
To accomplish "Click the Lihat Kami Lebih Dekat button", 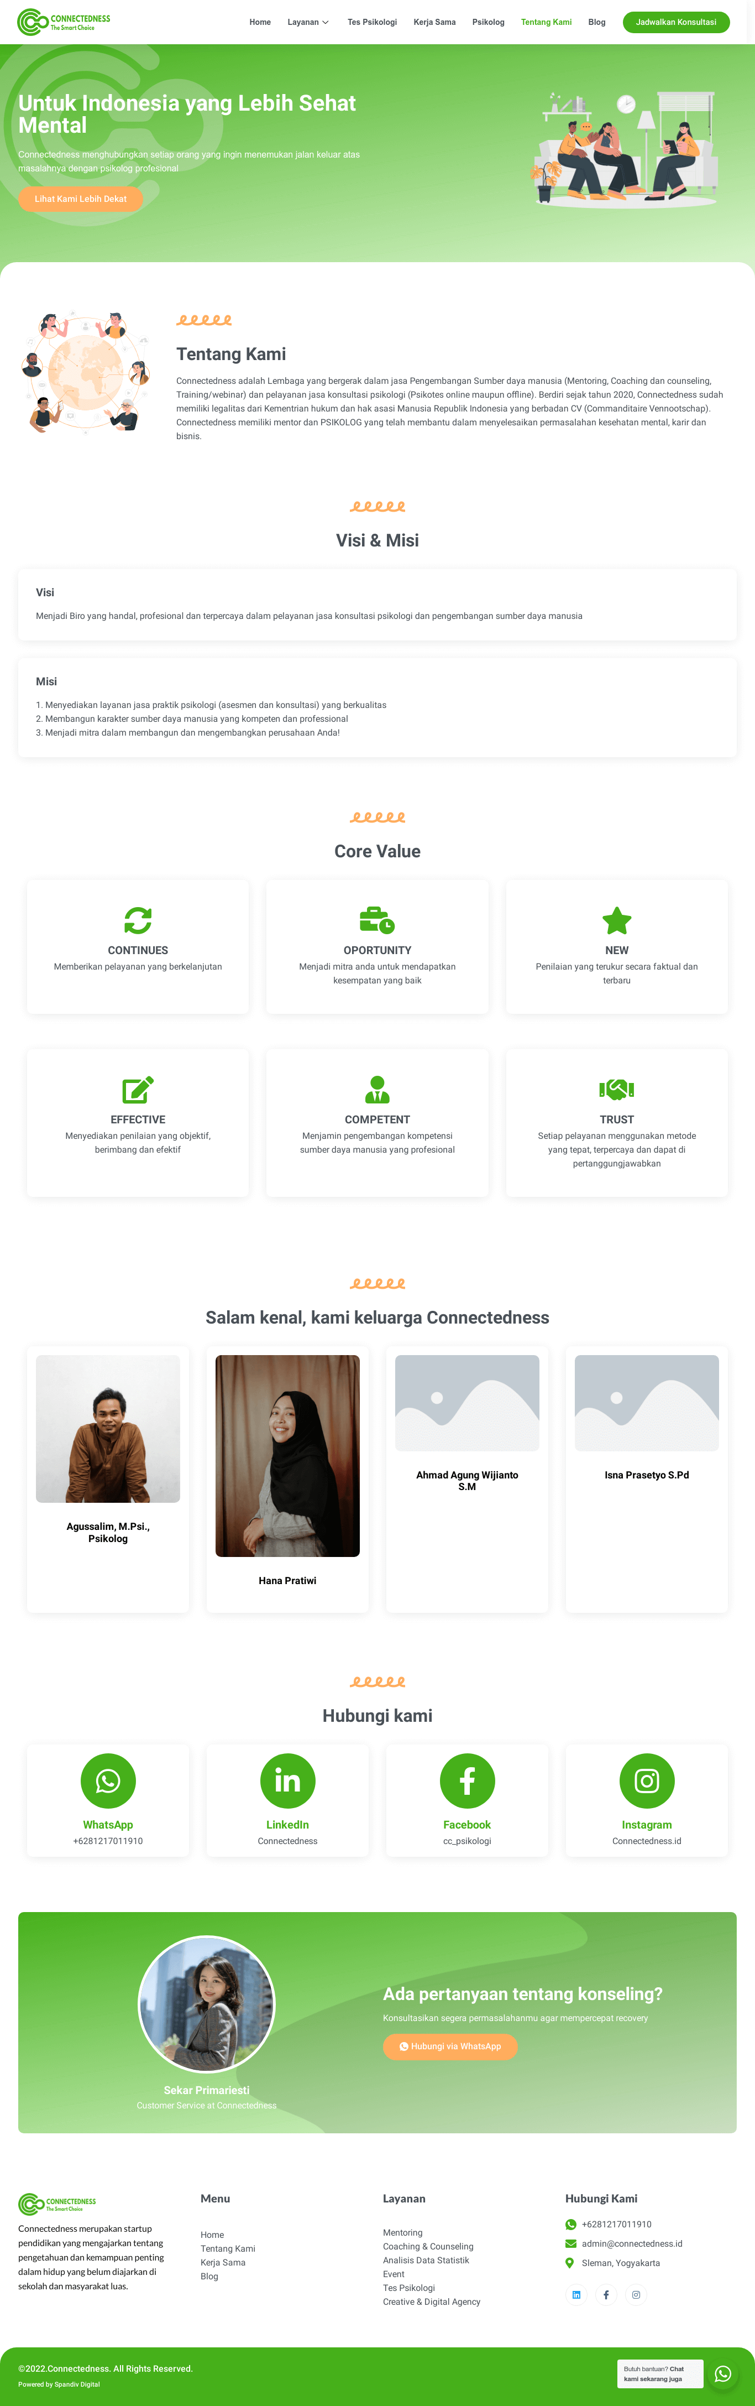I will (x=80, y=199).
